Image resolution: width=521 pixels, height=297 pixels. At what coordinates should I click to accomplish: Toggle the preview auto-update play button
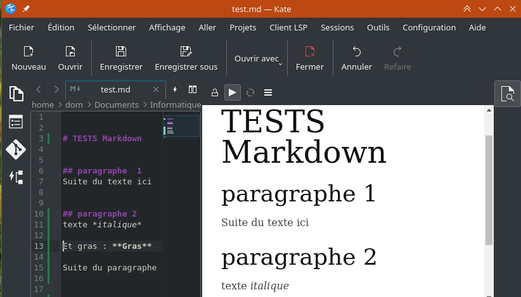point(232,92)
